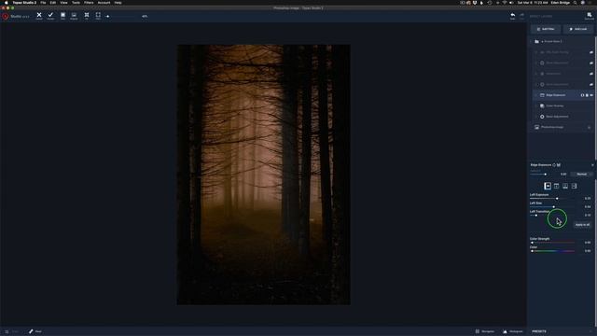Click the Fit to screen icon
Screen dimensions: 597x336
[87, 15]
